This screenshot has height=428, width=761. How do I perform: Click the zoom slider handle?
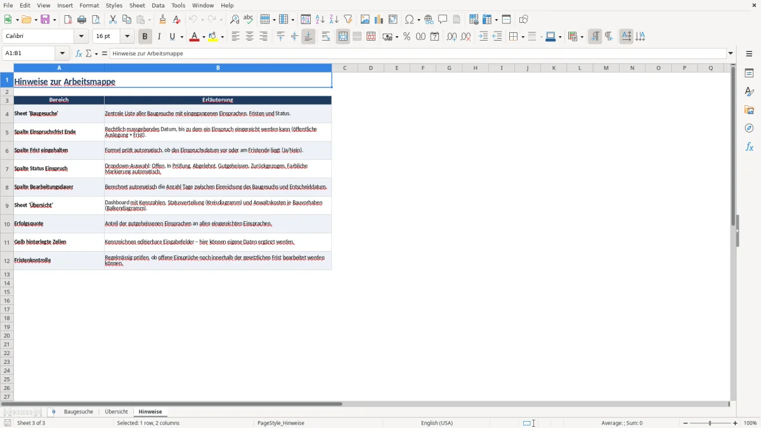point(710,423)
